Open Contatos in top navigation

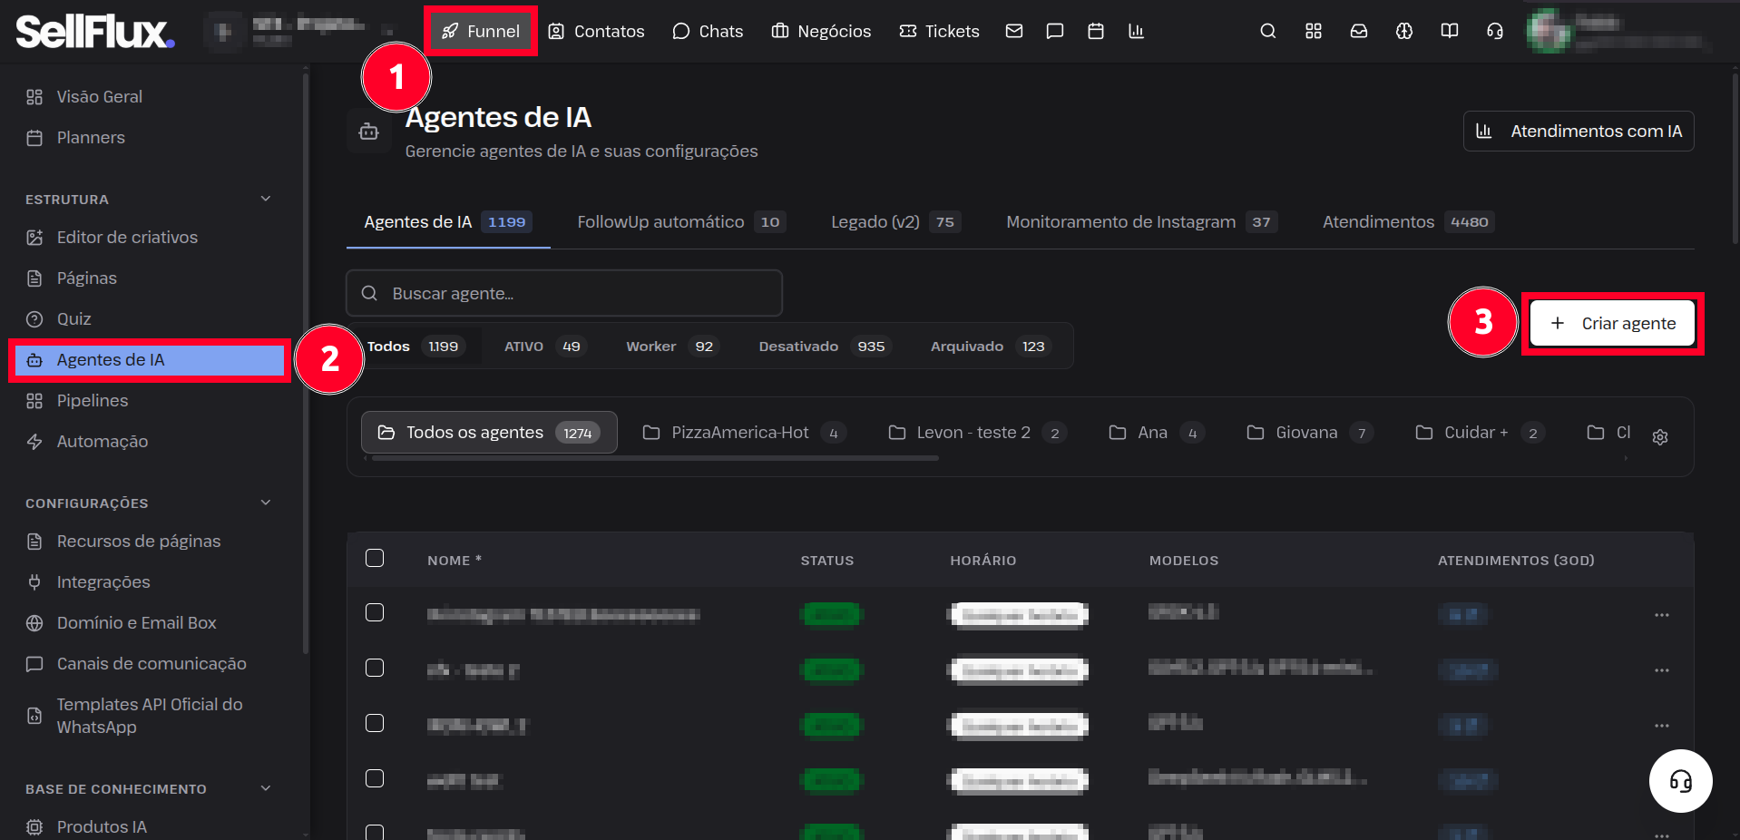pos(596,32)
